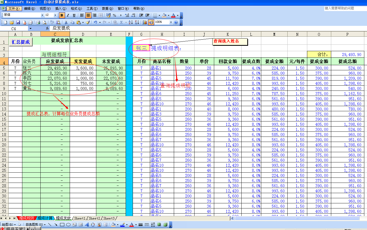Expand the Paste options dropdown arrow
The height and width of the screenshot is (230, 367).
coord(83,22)
